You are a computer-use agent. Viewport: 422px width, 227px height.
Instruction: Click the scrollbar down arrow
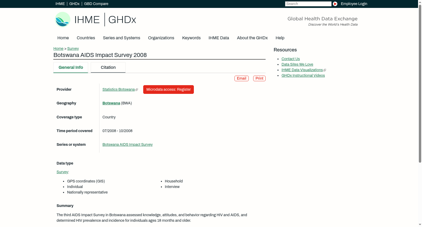pos(420,225)
